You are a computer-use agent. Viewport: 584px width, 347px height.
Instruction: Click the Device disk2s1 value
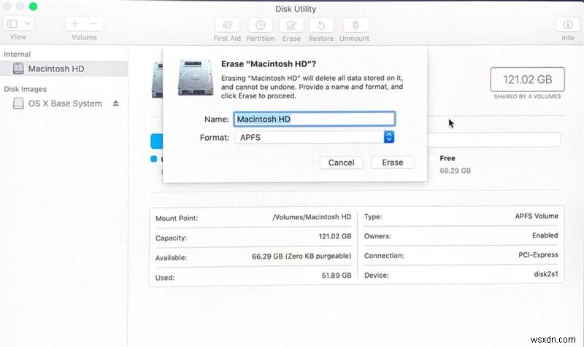[x=545, y=274]
